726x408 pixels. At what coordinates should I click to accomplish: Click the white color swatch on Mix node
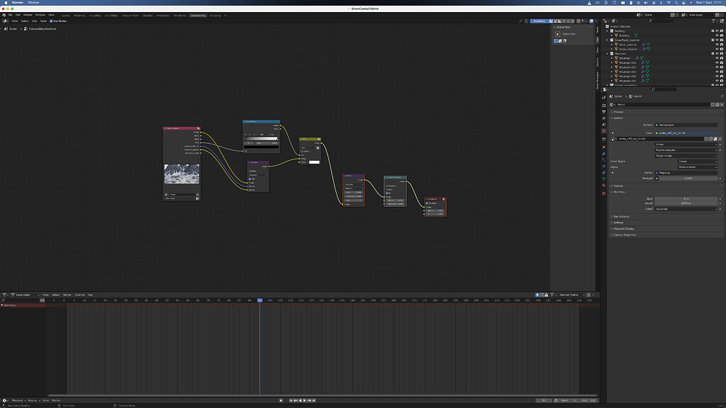(314, 162)
